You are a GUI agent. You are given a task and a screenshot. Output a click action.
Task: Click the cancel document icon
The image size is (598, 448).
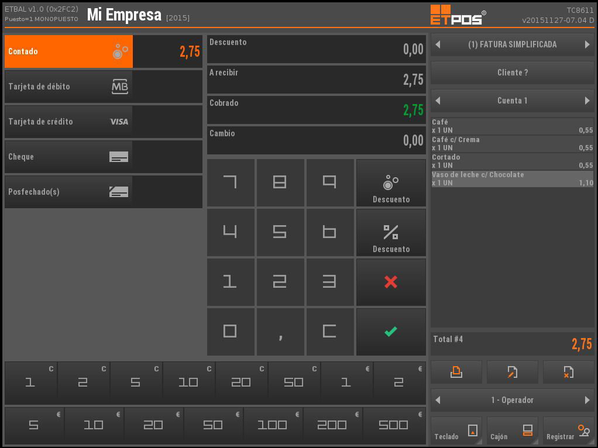pos(569,372)
